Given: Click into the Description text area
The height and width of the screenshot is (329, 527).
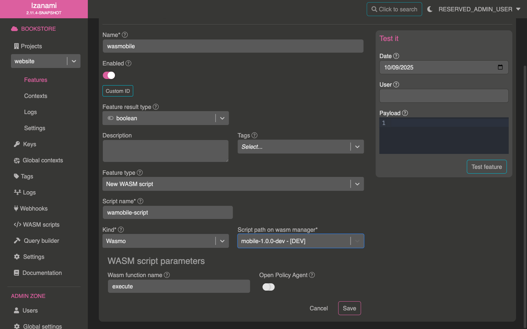Looking at the screenshot, I should click(x=165, y=151).
